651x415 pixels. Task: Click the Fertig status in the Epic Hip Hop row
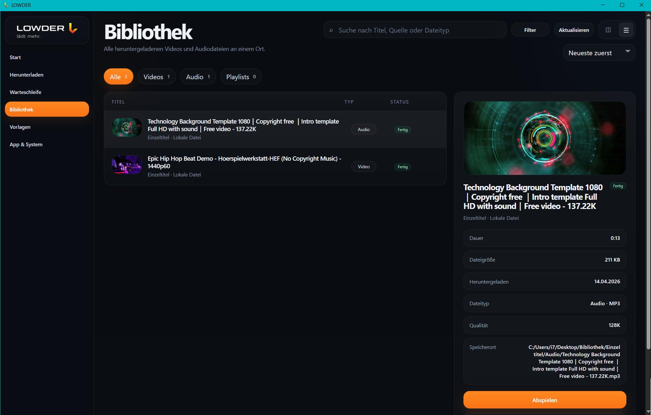click(403, 167)
